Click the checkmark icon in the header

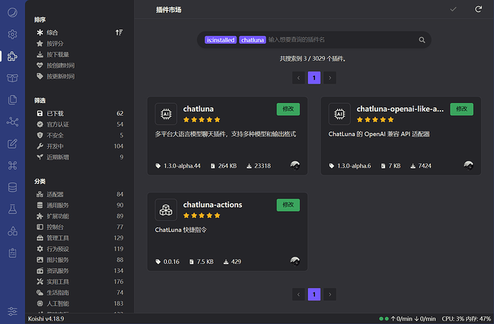point(452,9)
